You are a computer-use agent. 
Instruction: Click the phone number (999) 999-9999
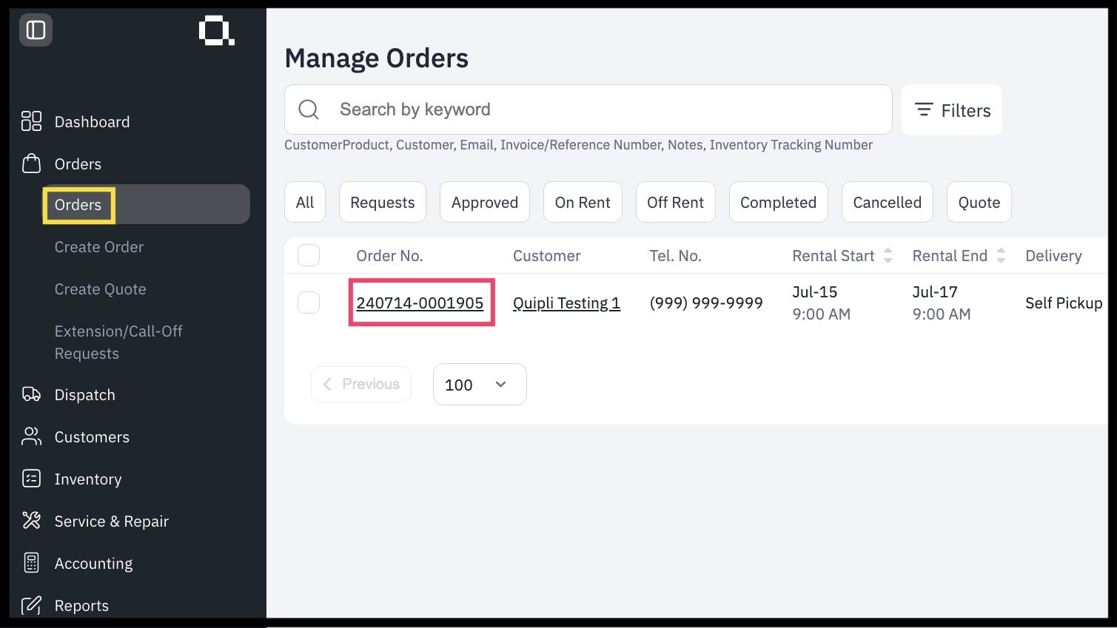coord(706,303)
